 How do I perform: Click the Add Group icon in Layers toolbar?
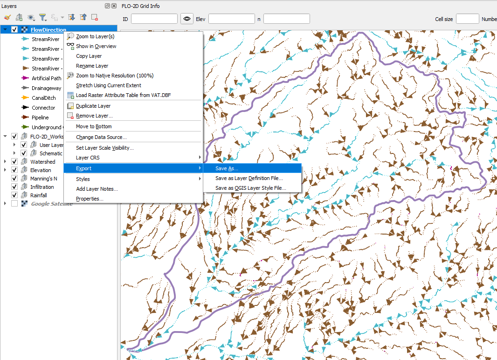point(19,17)
